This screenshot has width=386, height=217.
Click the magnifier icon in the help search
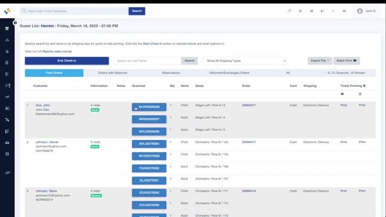24,11
